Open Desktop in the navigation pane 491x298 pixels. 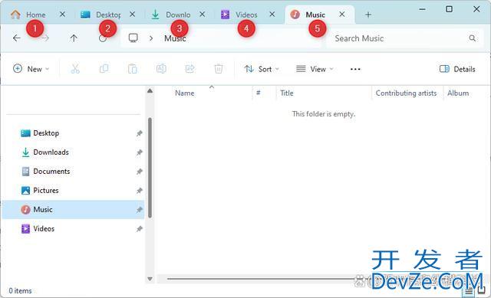point(74,133)
